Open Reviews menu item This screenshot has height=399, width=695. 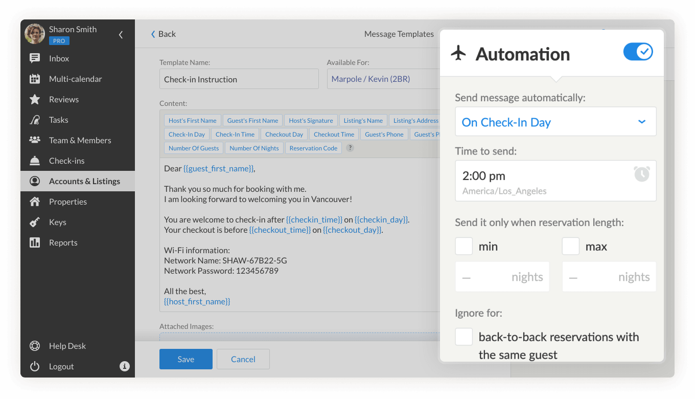click(x=78, y=99)
